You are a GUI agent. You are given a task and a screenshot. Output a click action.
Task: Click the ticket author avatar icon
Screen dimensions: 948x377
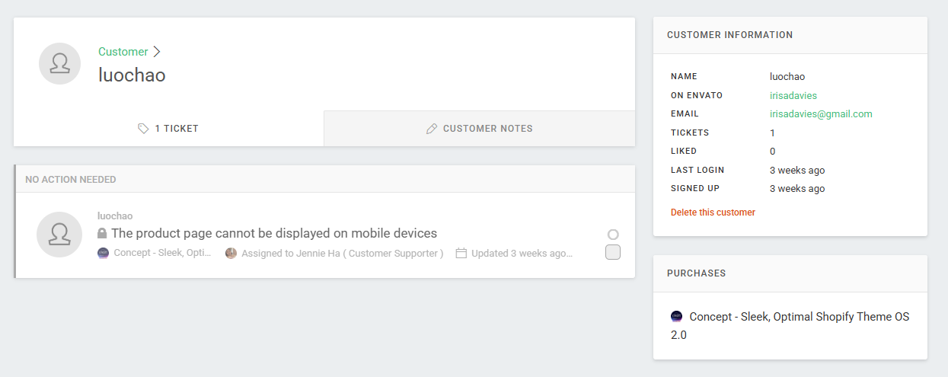pos(59,235)
